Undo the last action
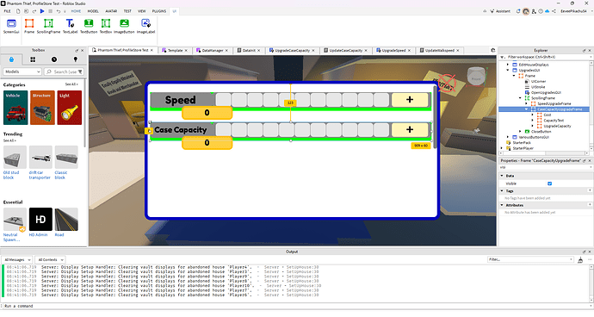Viewport: 594px width, 317px height. click(x=59, y=11)
